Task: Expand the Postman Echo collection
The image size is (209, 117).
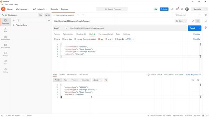Action: [14, 25]
